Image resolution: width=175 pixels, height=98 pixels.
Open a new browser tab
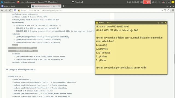pyautogui.click(x=63, y=6)
